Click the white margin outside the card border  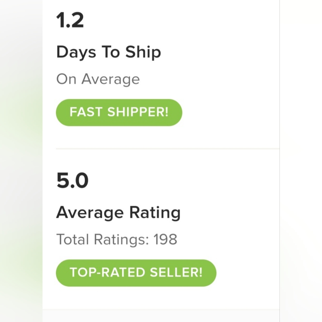(301, 161)
